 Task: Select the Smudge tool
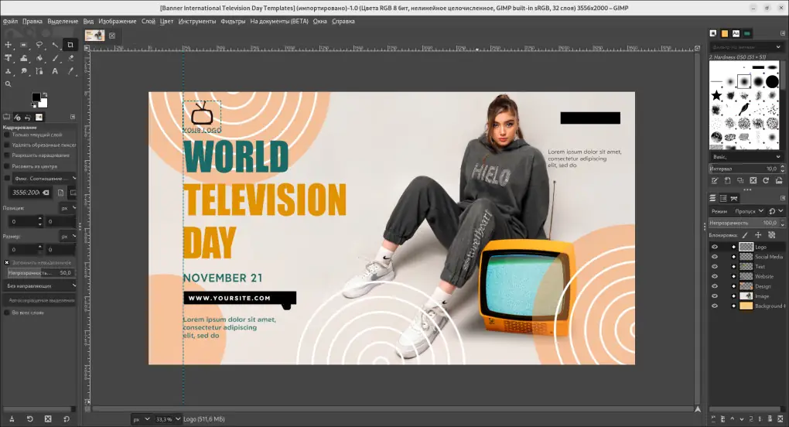(x=24, y=71)
